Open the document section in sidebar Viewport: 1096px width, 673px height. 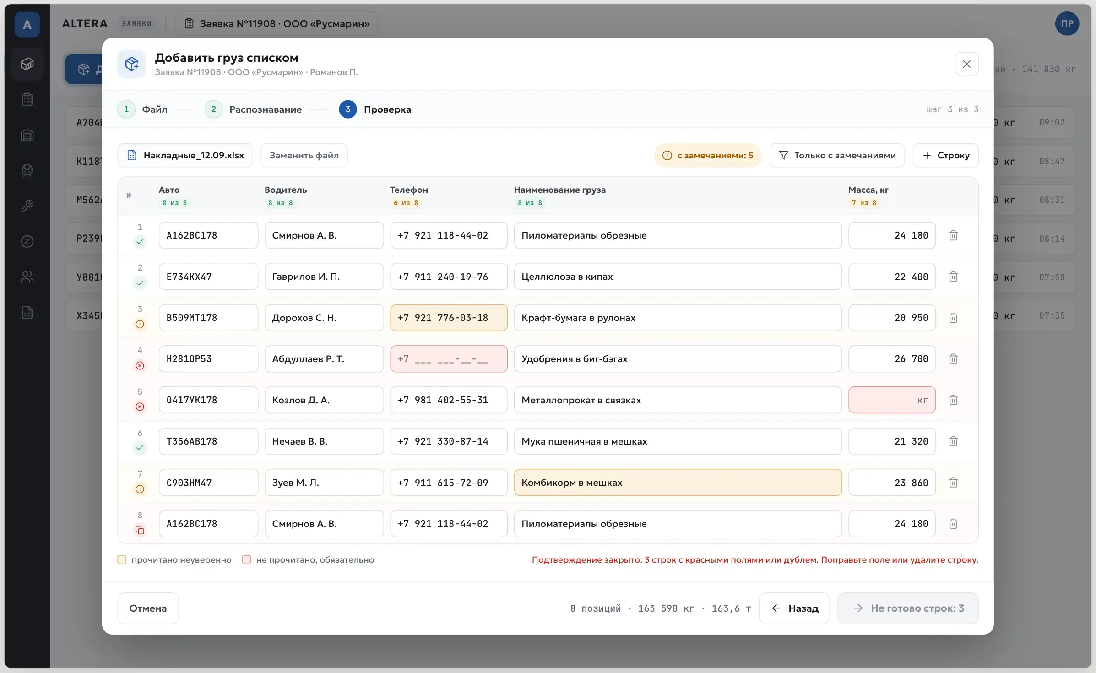point(27,313)
